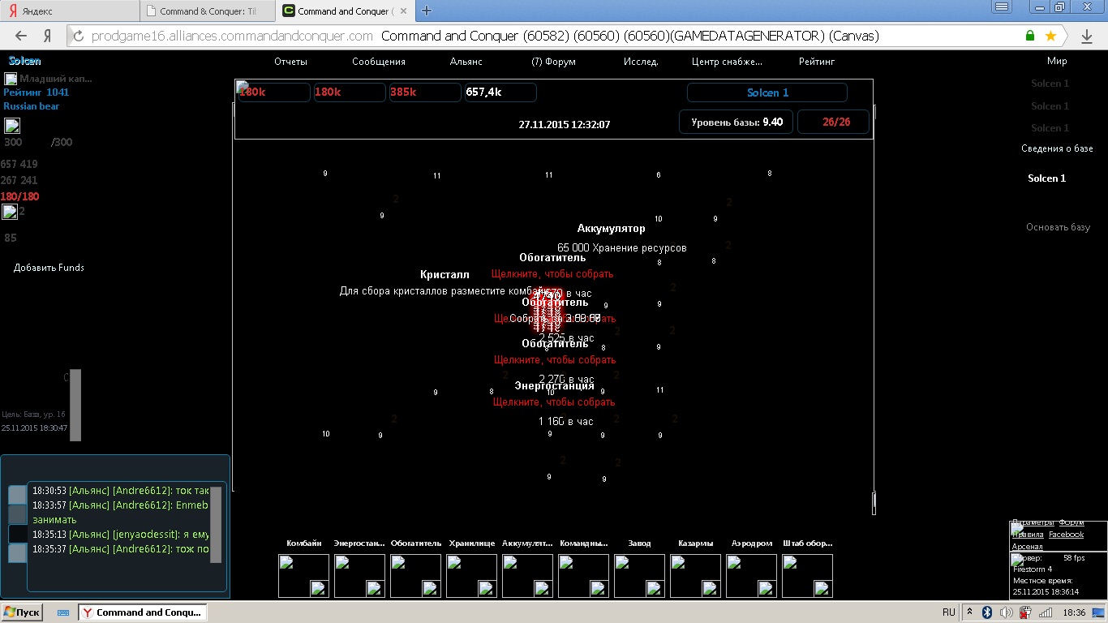Click the network signal tray icon

click(1046, 612)
